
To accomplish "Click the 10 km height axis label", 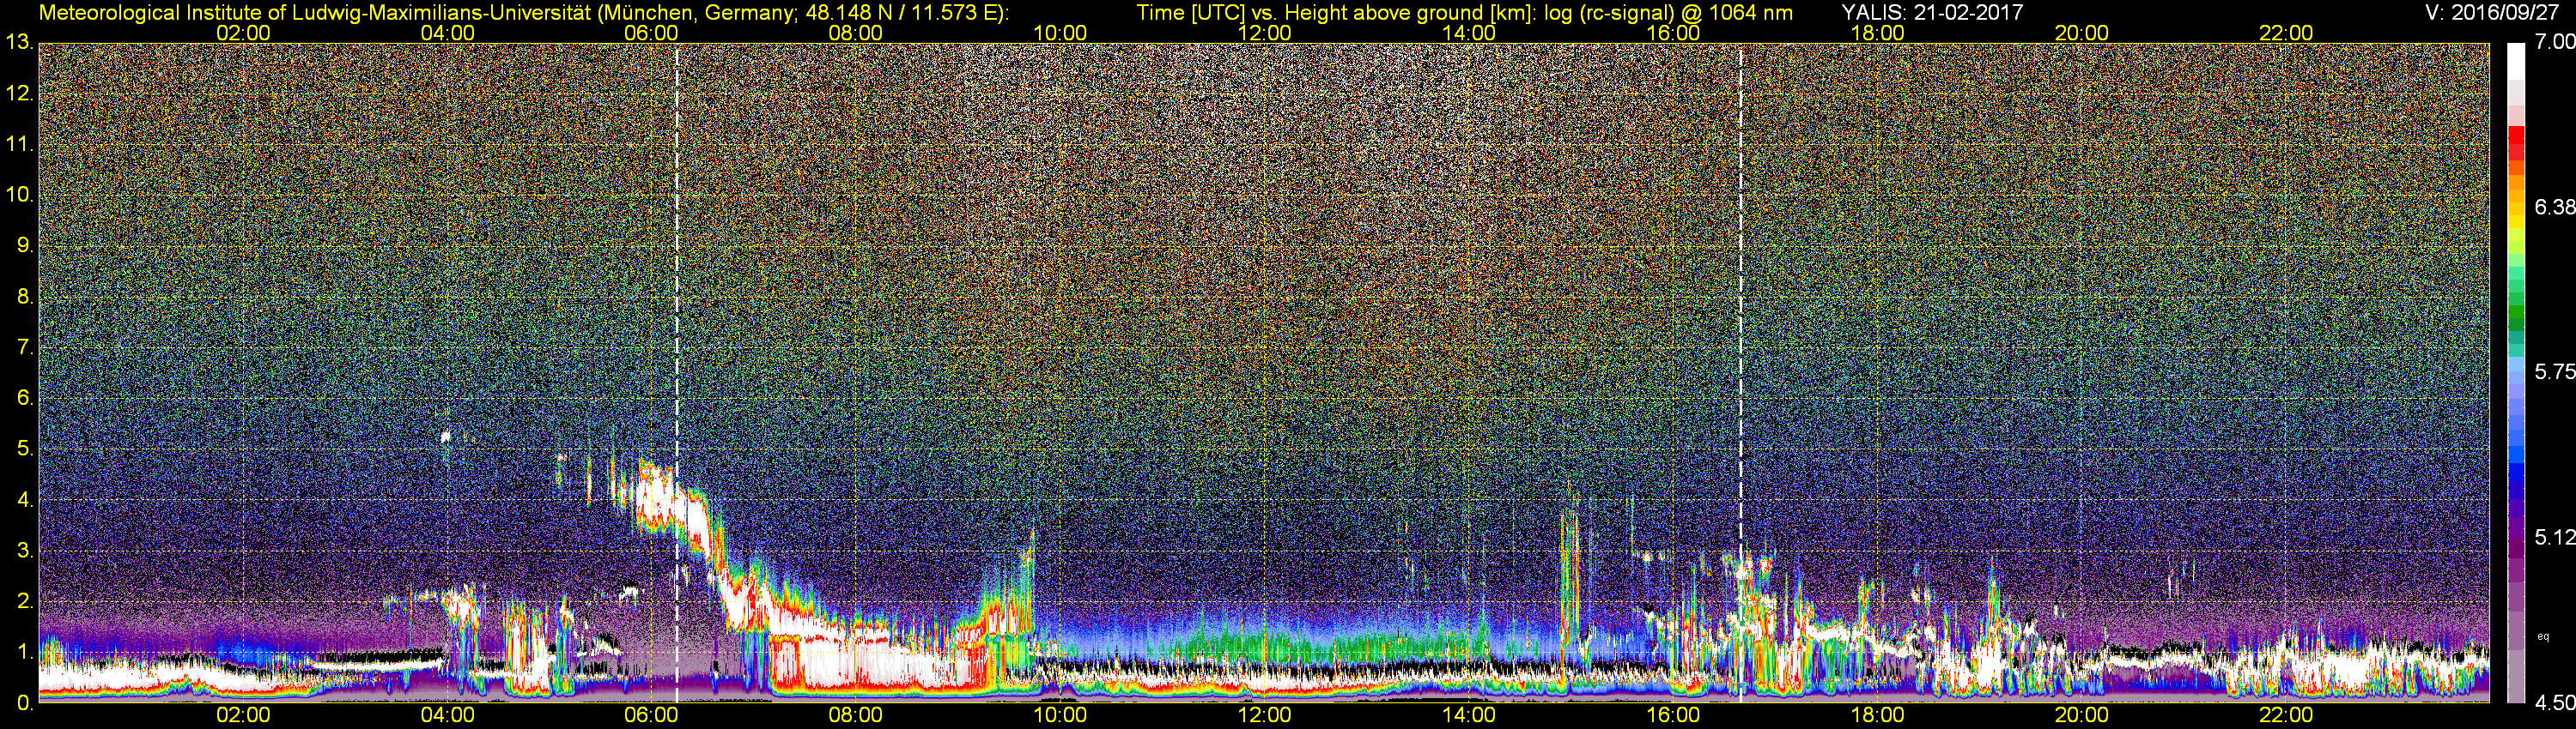I will click(19, 194).
